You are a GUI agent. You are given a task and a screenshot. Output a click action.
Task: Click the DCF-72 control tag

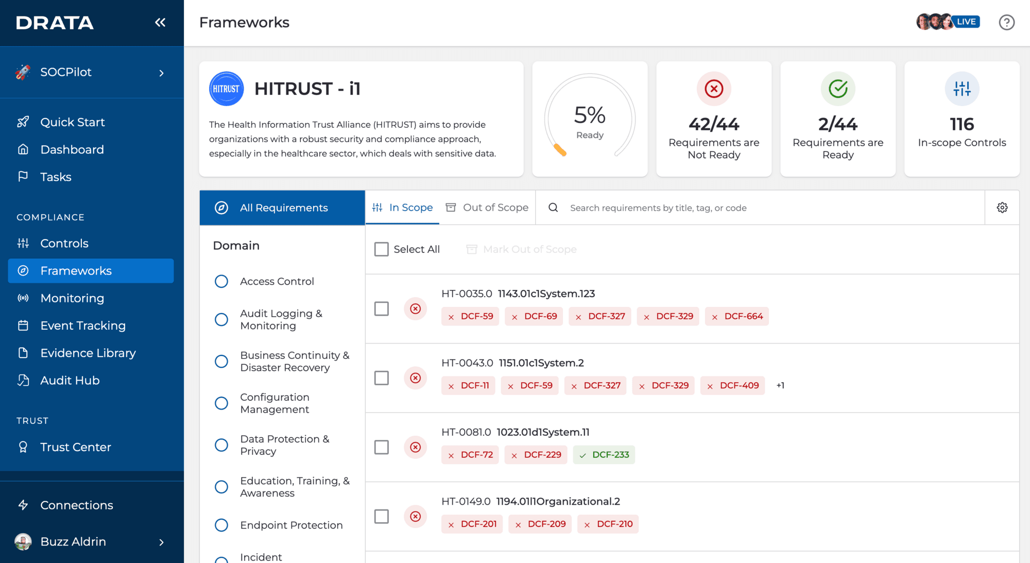tap(470, 455)
